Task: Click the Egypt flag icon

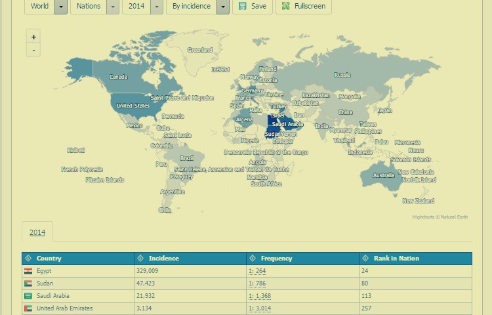Action: click(28, 271)
